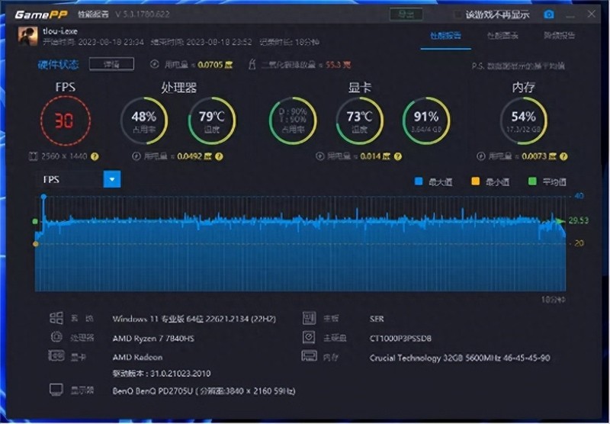Image resolution: width=610 pixels, height=424 pixels.
Task: Click the disk icon next to CT1000P3PSSD8
Action: [309, 337]
